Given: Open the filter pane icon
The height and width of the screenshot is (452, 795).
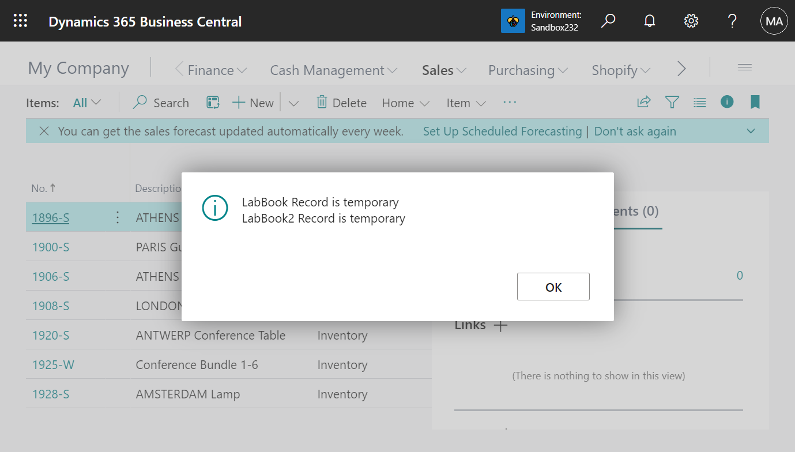Looking at the screenshot, I should tap(672, 102).
